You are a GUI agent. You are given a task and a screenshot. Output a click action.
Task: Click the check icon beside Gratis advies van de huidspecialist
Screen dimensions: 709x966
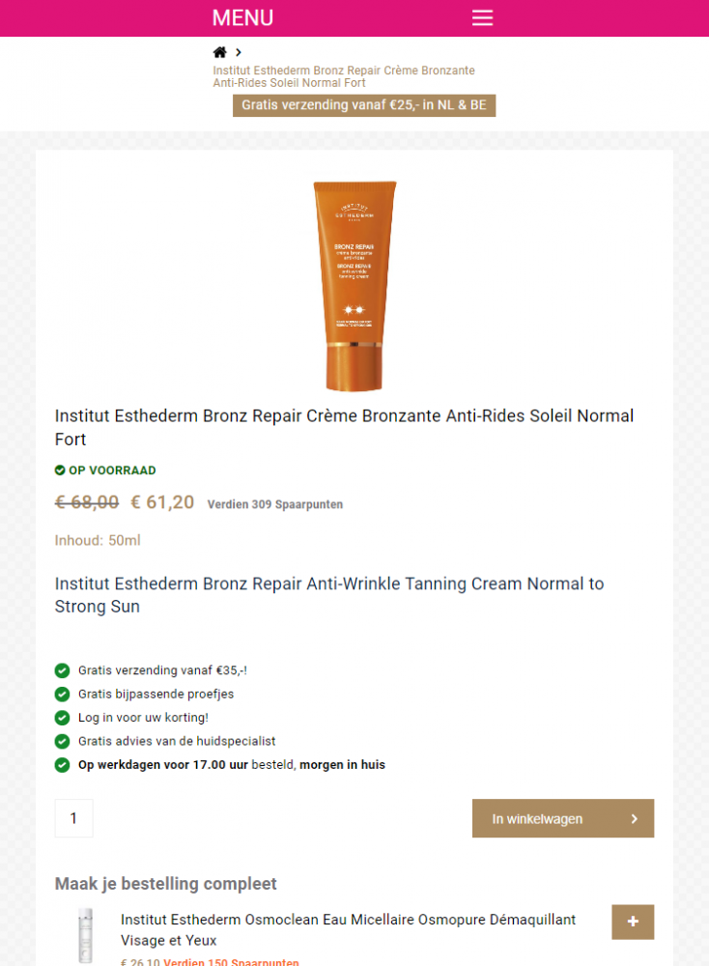point(62,741)
